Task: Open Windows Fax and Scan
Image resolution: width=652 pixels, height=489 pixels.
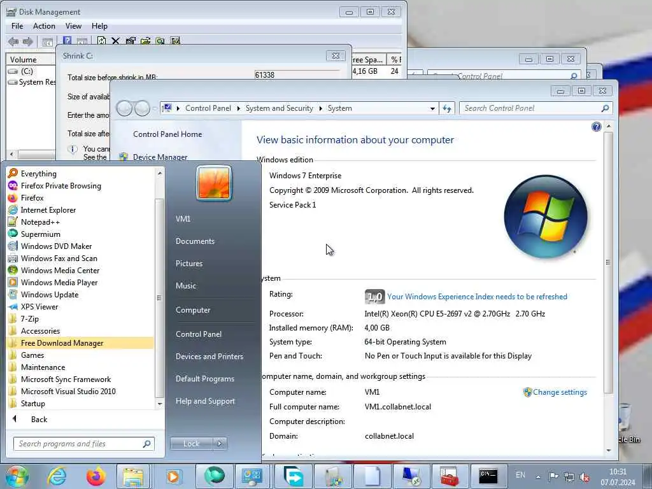Action: [x=59, y=259]
